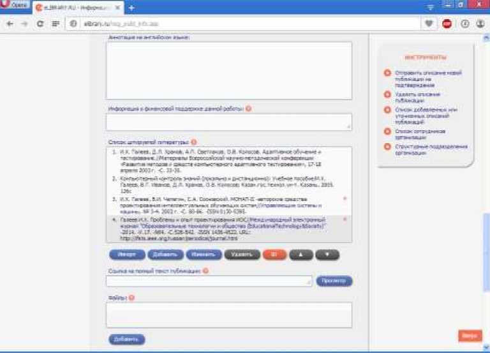Move selected reference up with ▲ button
490x353 pixels.
(301, 255)
